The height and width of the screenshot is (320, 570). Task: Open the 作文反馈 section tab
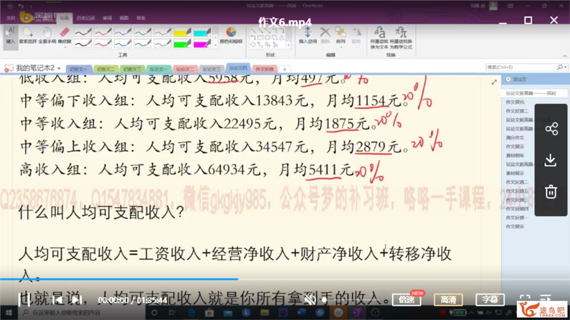pyautogui.click(x=264, y=69)
